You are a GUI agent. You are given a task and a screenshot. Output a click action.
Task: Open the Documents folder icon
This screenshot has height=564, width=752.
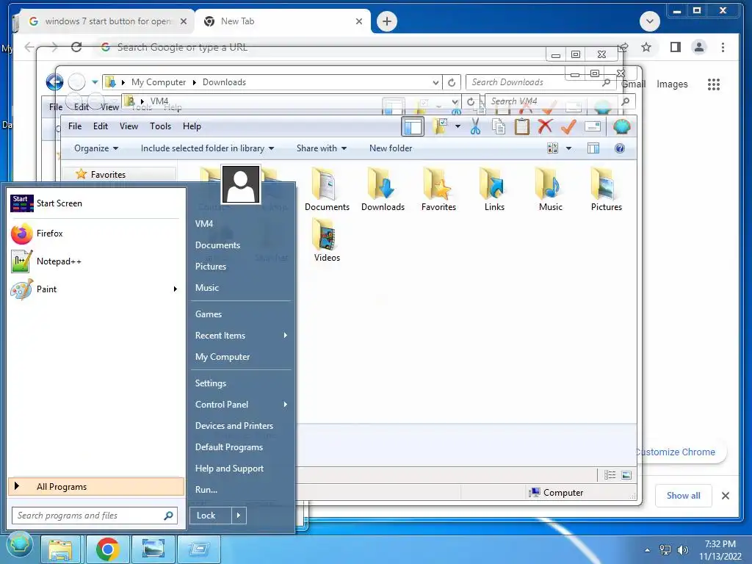point(327,189)
